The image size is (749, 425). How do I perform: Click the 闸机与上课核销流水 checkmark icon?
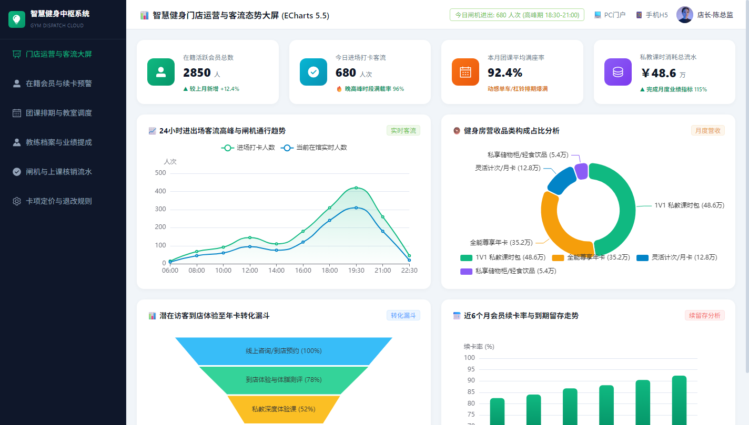coord(17,172)
